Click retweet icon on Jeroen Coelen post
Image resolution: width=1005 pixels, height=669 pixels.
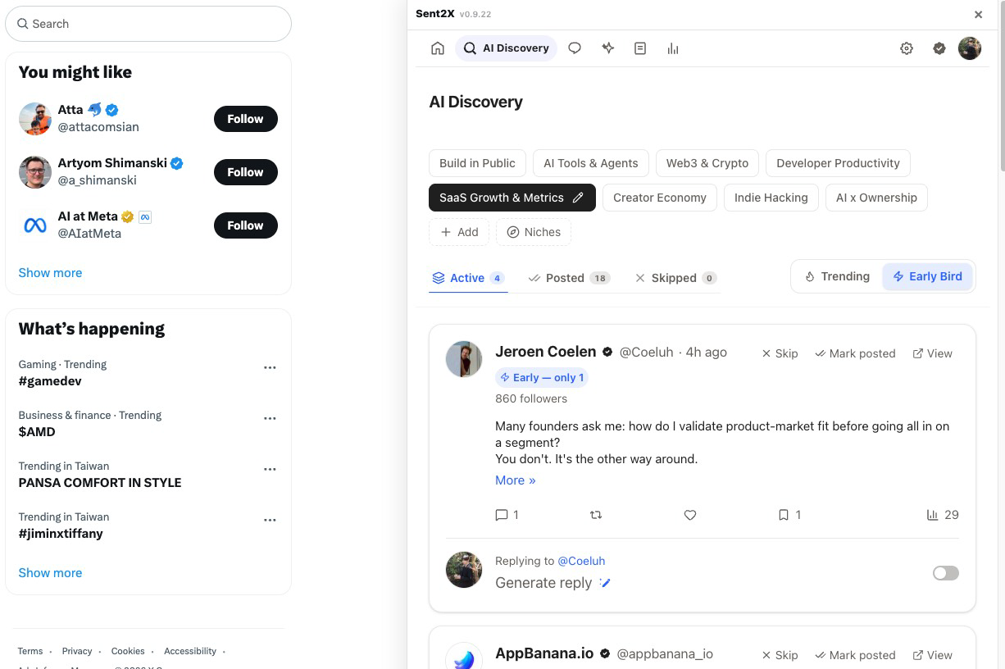click(x=596, y=515)
